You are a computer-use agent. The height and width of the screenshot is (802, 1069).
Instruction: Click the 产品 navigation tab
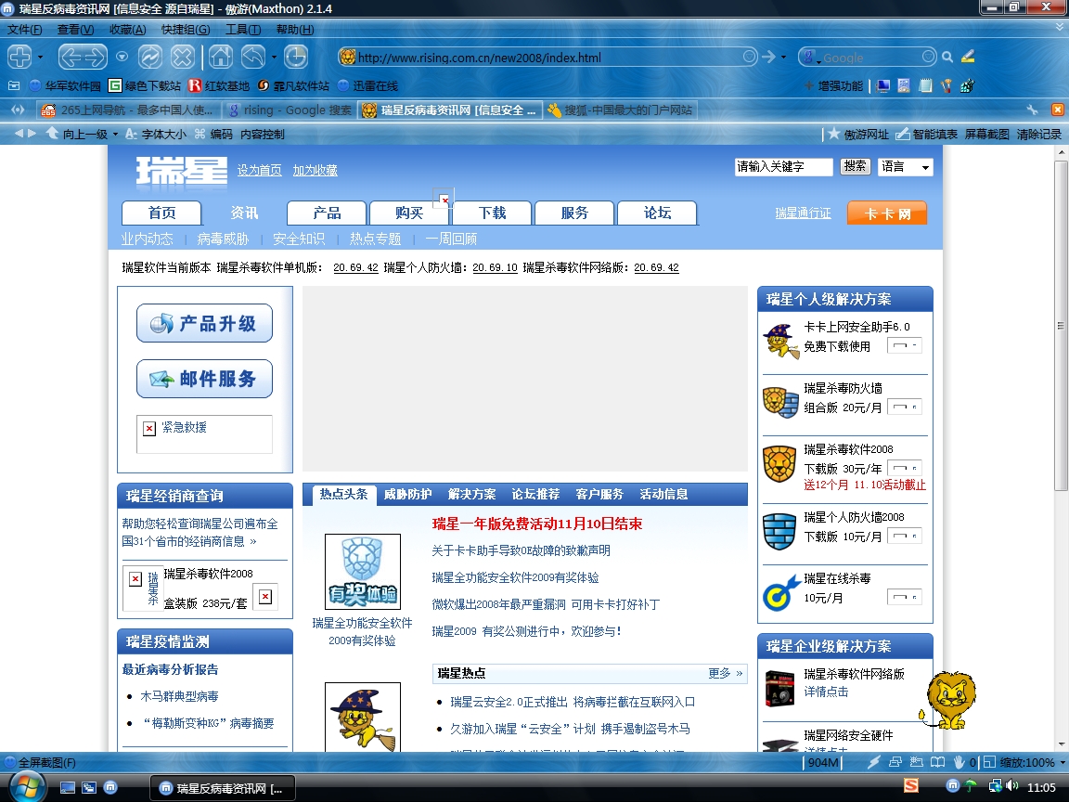click(x=327, y=213)
